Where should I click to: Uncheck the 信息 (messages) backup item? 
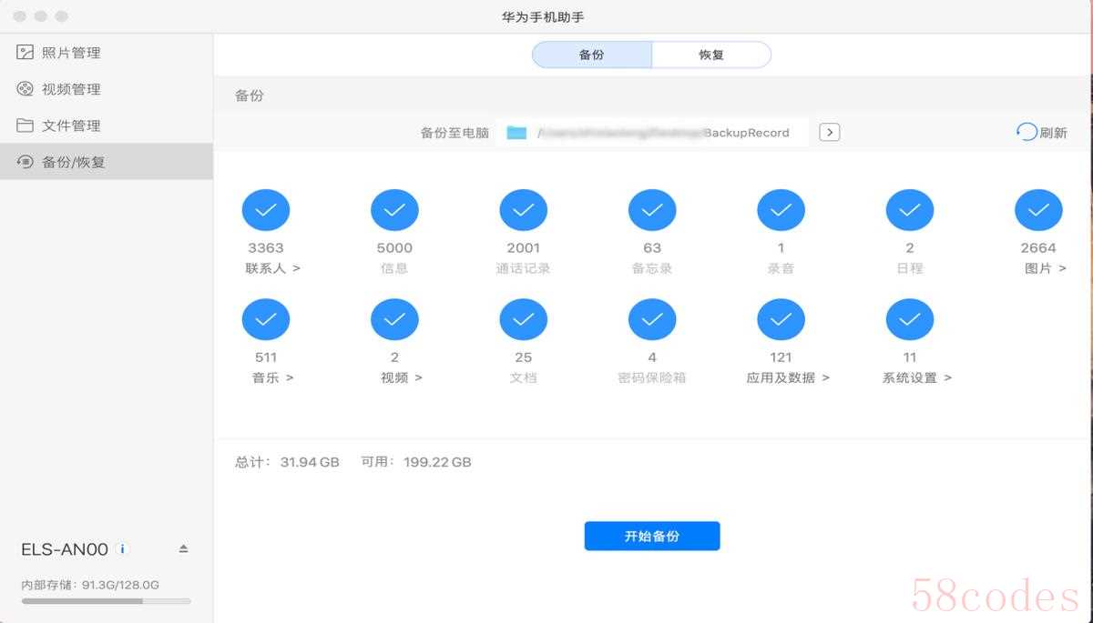pyautogui.click(x=394, y=210)
